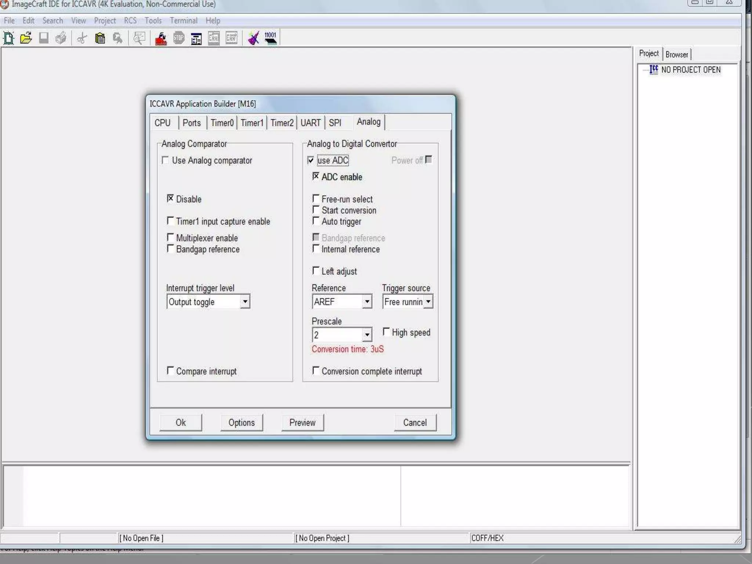Enable the Left adjust checkbox
The image size is (752, 564).
click(x=316, y=271)
